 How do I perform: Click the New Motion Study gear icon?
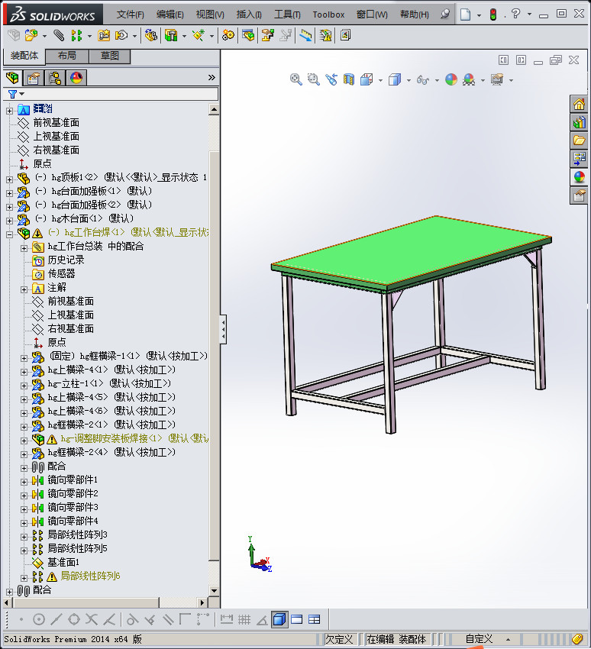228,36
